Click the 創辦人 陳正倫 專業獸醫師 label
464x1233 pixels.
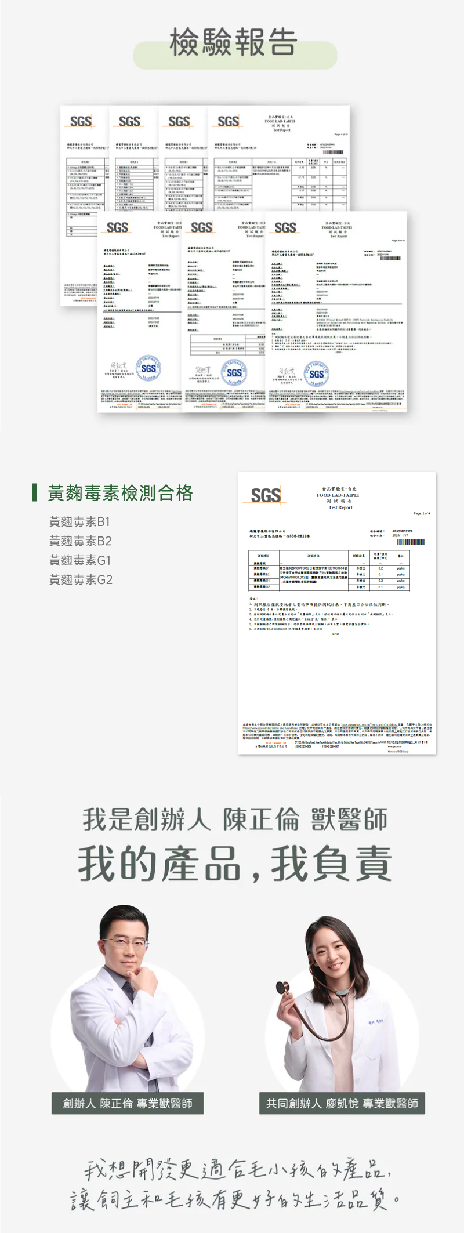[128, 1103]
